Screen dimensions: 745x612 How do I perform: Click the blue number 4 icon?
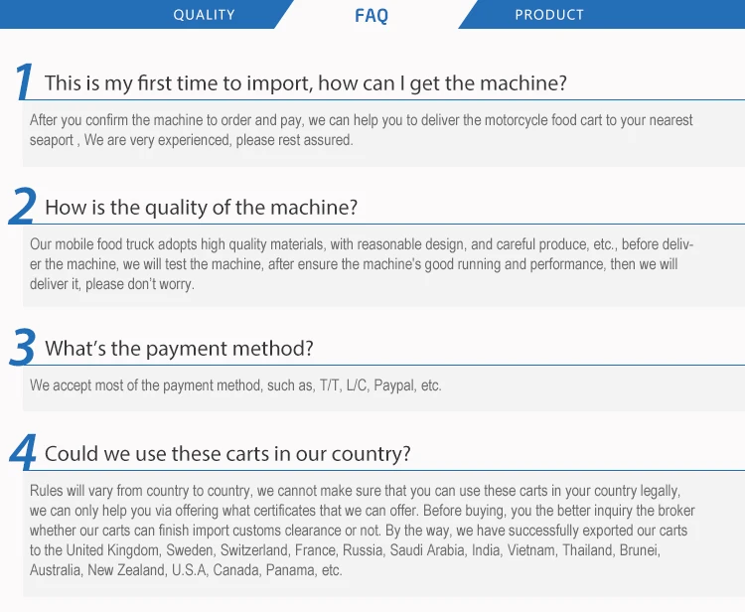click(23, 453)
